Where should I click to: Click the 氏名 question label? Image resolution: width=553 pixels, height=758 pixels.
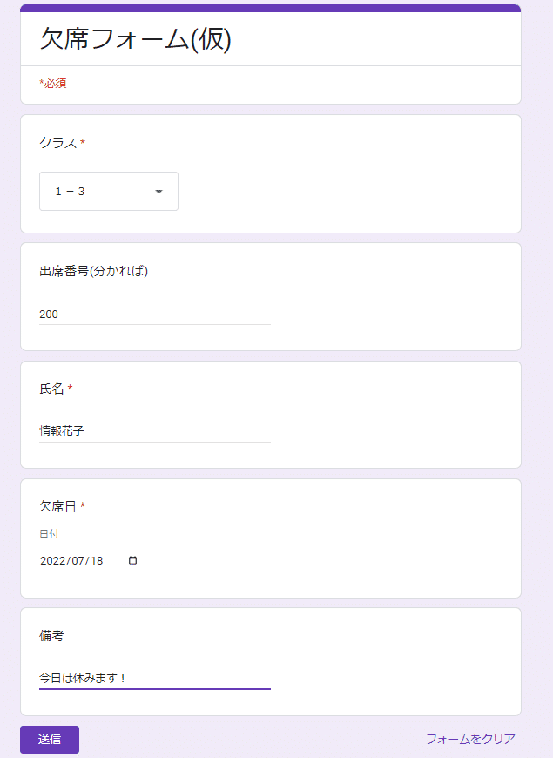click(x=51, y=389)
